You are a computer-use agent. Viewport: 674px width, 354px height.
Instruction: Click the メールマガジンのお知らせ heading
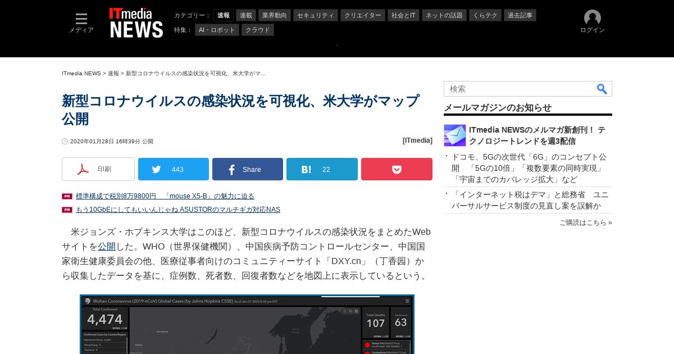click(x=498, y=107)
